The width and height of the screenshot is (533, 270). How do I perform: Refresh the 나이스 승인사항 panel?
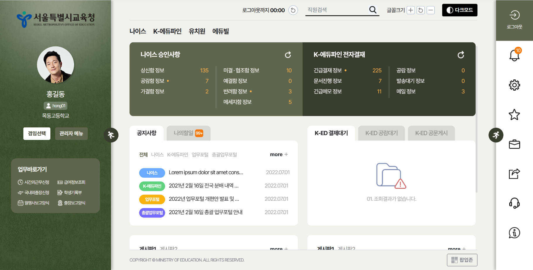(x=288, y=55)
